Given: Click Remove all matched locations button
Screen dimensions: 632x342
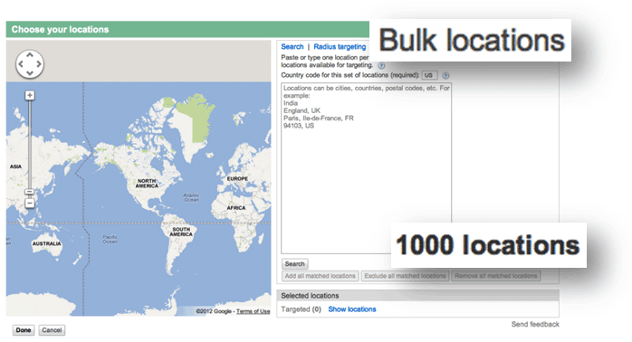Looking at the screenshot, I should [496, 276].
